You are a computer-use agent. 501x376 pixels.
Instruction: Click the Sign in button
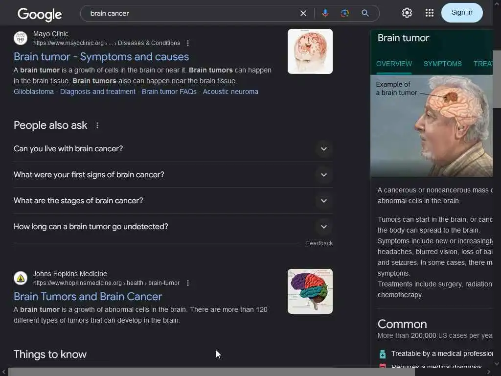462,12
